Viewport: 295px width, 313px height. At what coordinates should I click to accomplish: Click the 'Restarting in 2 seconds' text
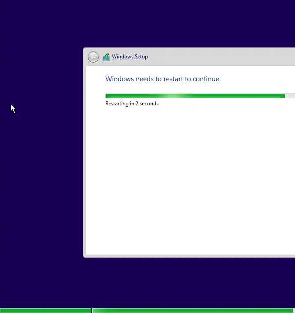pyautogui.click(x=132, y=104)
